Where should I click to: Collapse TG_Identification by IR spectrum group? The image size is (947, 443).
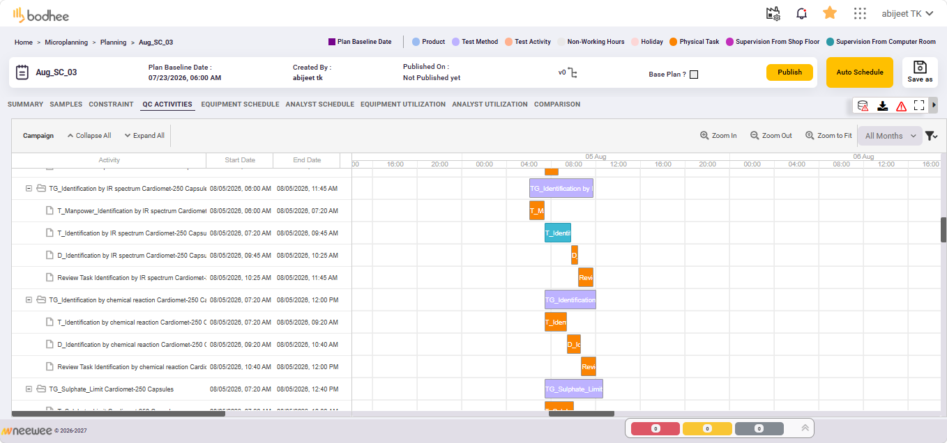pos(29,188)
